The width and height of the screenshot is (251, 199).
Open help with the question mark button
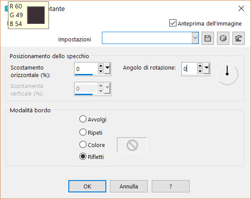(171, 186)
